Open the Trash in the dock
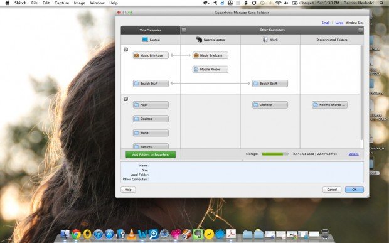The image size is (389, 243). (x=325, y=234)
